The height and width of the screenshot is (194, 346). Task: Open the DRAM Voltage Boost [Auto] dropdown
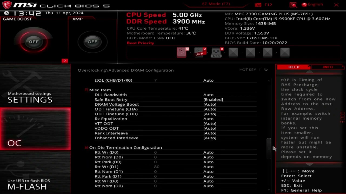[210, 104]
